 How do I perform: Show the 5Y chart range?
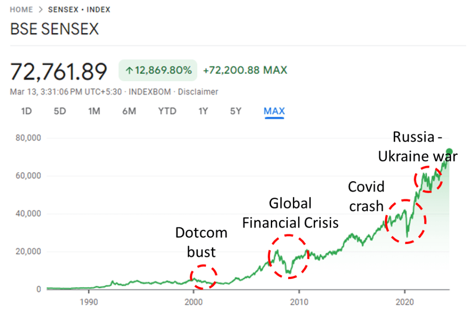(x=236, y=111)
